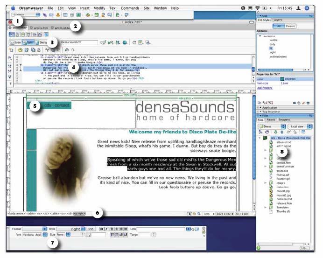The height and width of the screenshot is (258, 323).
Task: Switch to the artists.htm document tab
Action: [x=39, y=28]
